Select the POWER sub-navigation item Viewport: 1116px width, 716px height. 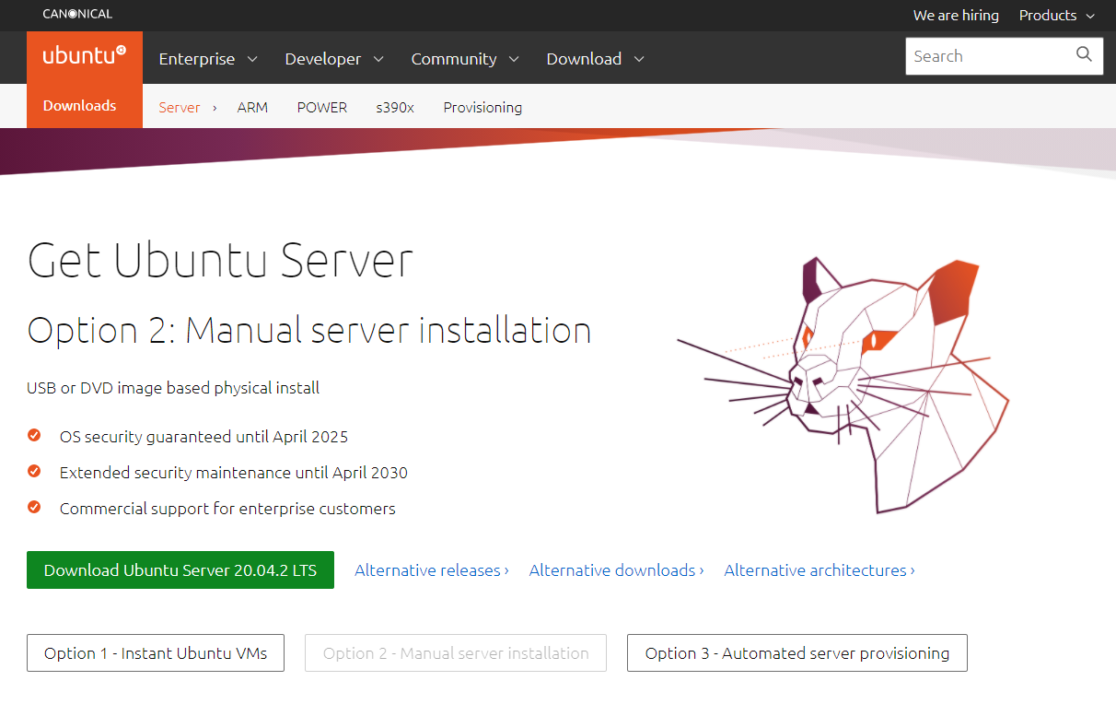coord(322,108)
